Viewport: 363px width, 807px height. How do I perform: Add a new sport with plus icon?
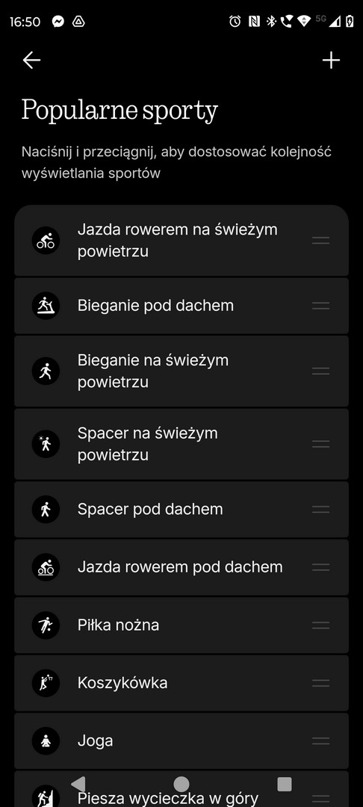(331, 61)
